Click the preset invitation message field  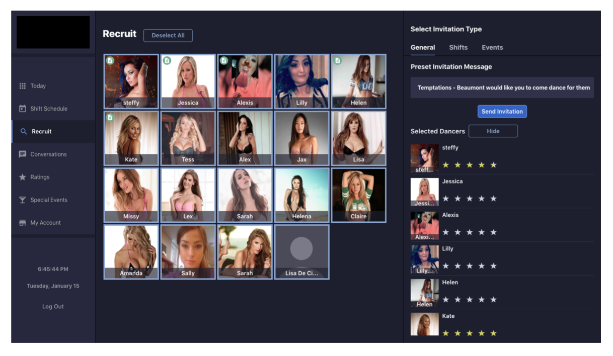502,87
